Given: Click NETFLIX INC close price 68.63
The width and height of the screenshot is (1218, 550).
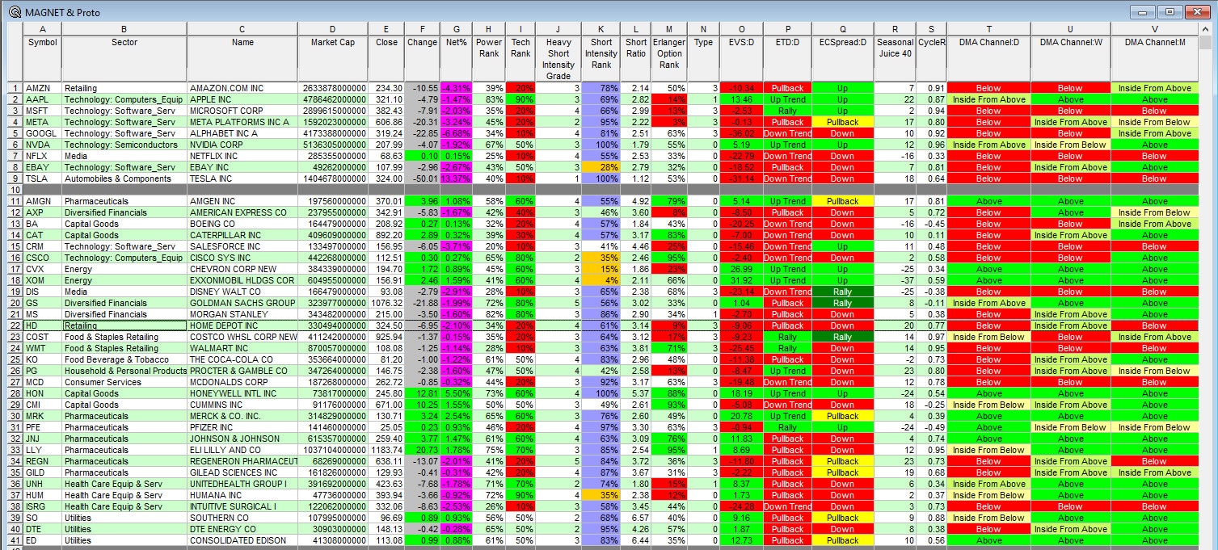Looking at the screenshot, I should [x=387, y=156].
